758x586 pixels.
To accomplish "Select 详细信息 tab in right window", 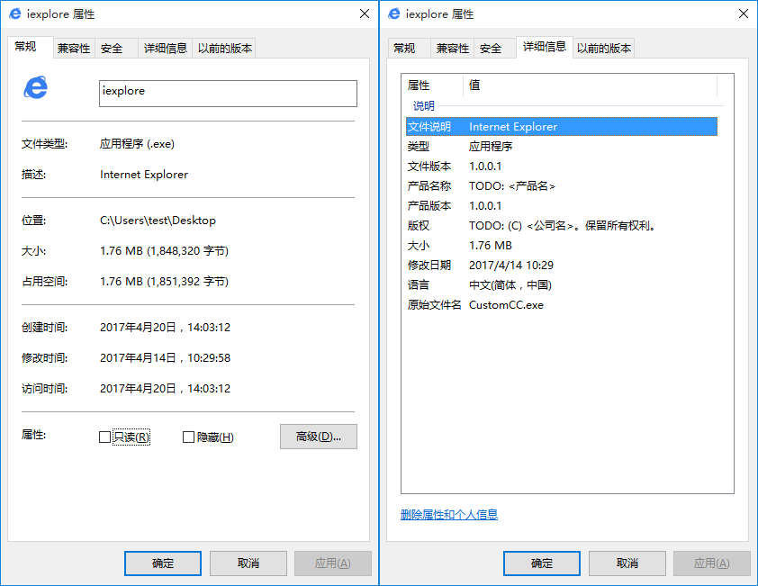I will pos(545,47).
